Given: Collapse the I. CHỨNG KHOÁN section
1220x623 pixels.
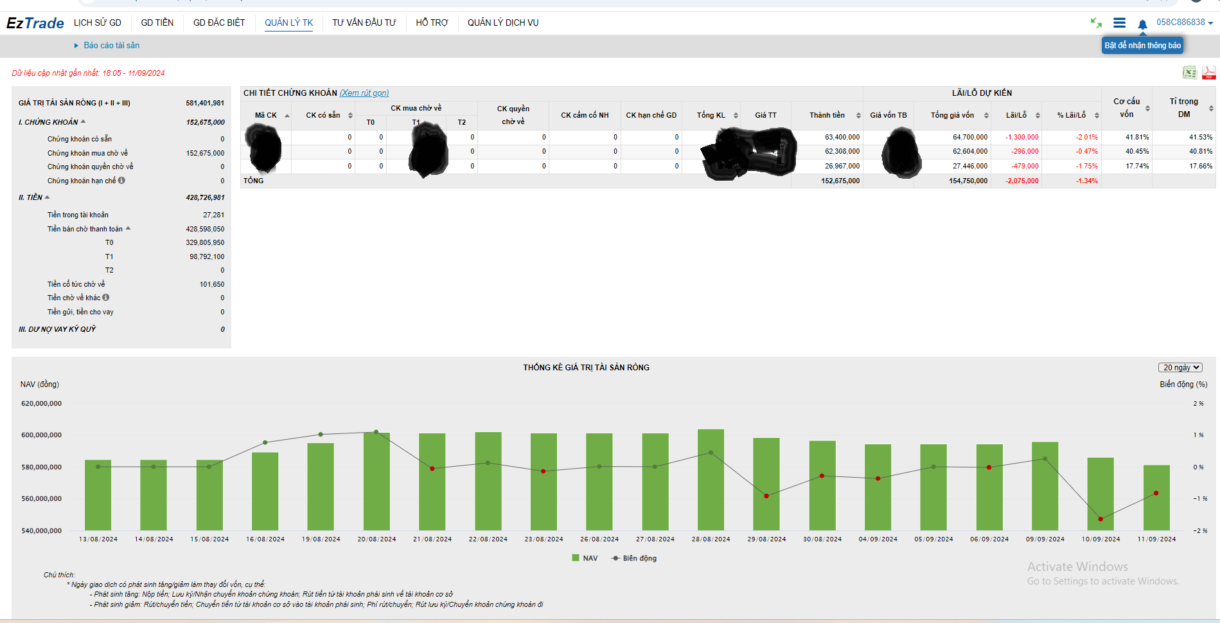Looking at the screenshot, I should coord(83,122).
